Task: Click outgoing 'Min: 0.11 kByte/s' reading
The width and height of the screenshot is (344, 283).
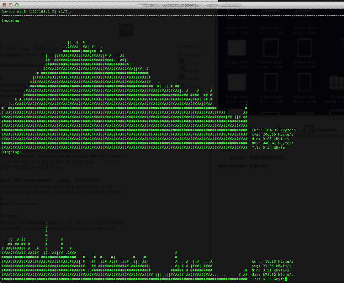Action: pos(270,270)
